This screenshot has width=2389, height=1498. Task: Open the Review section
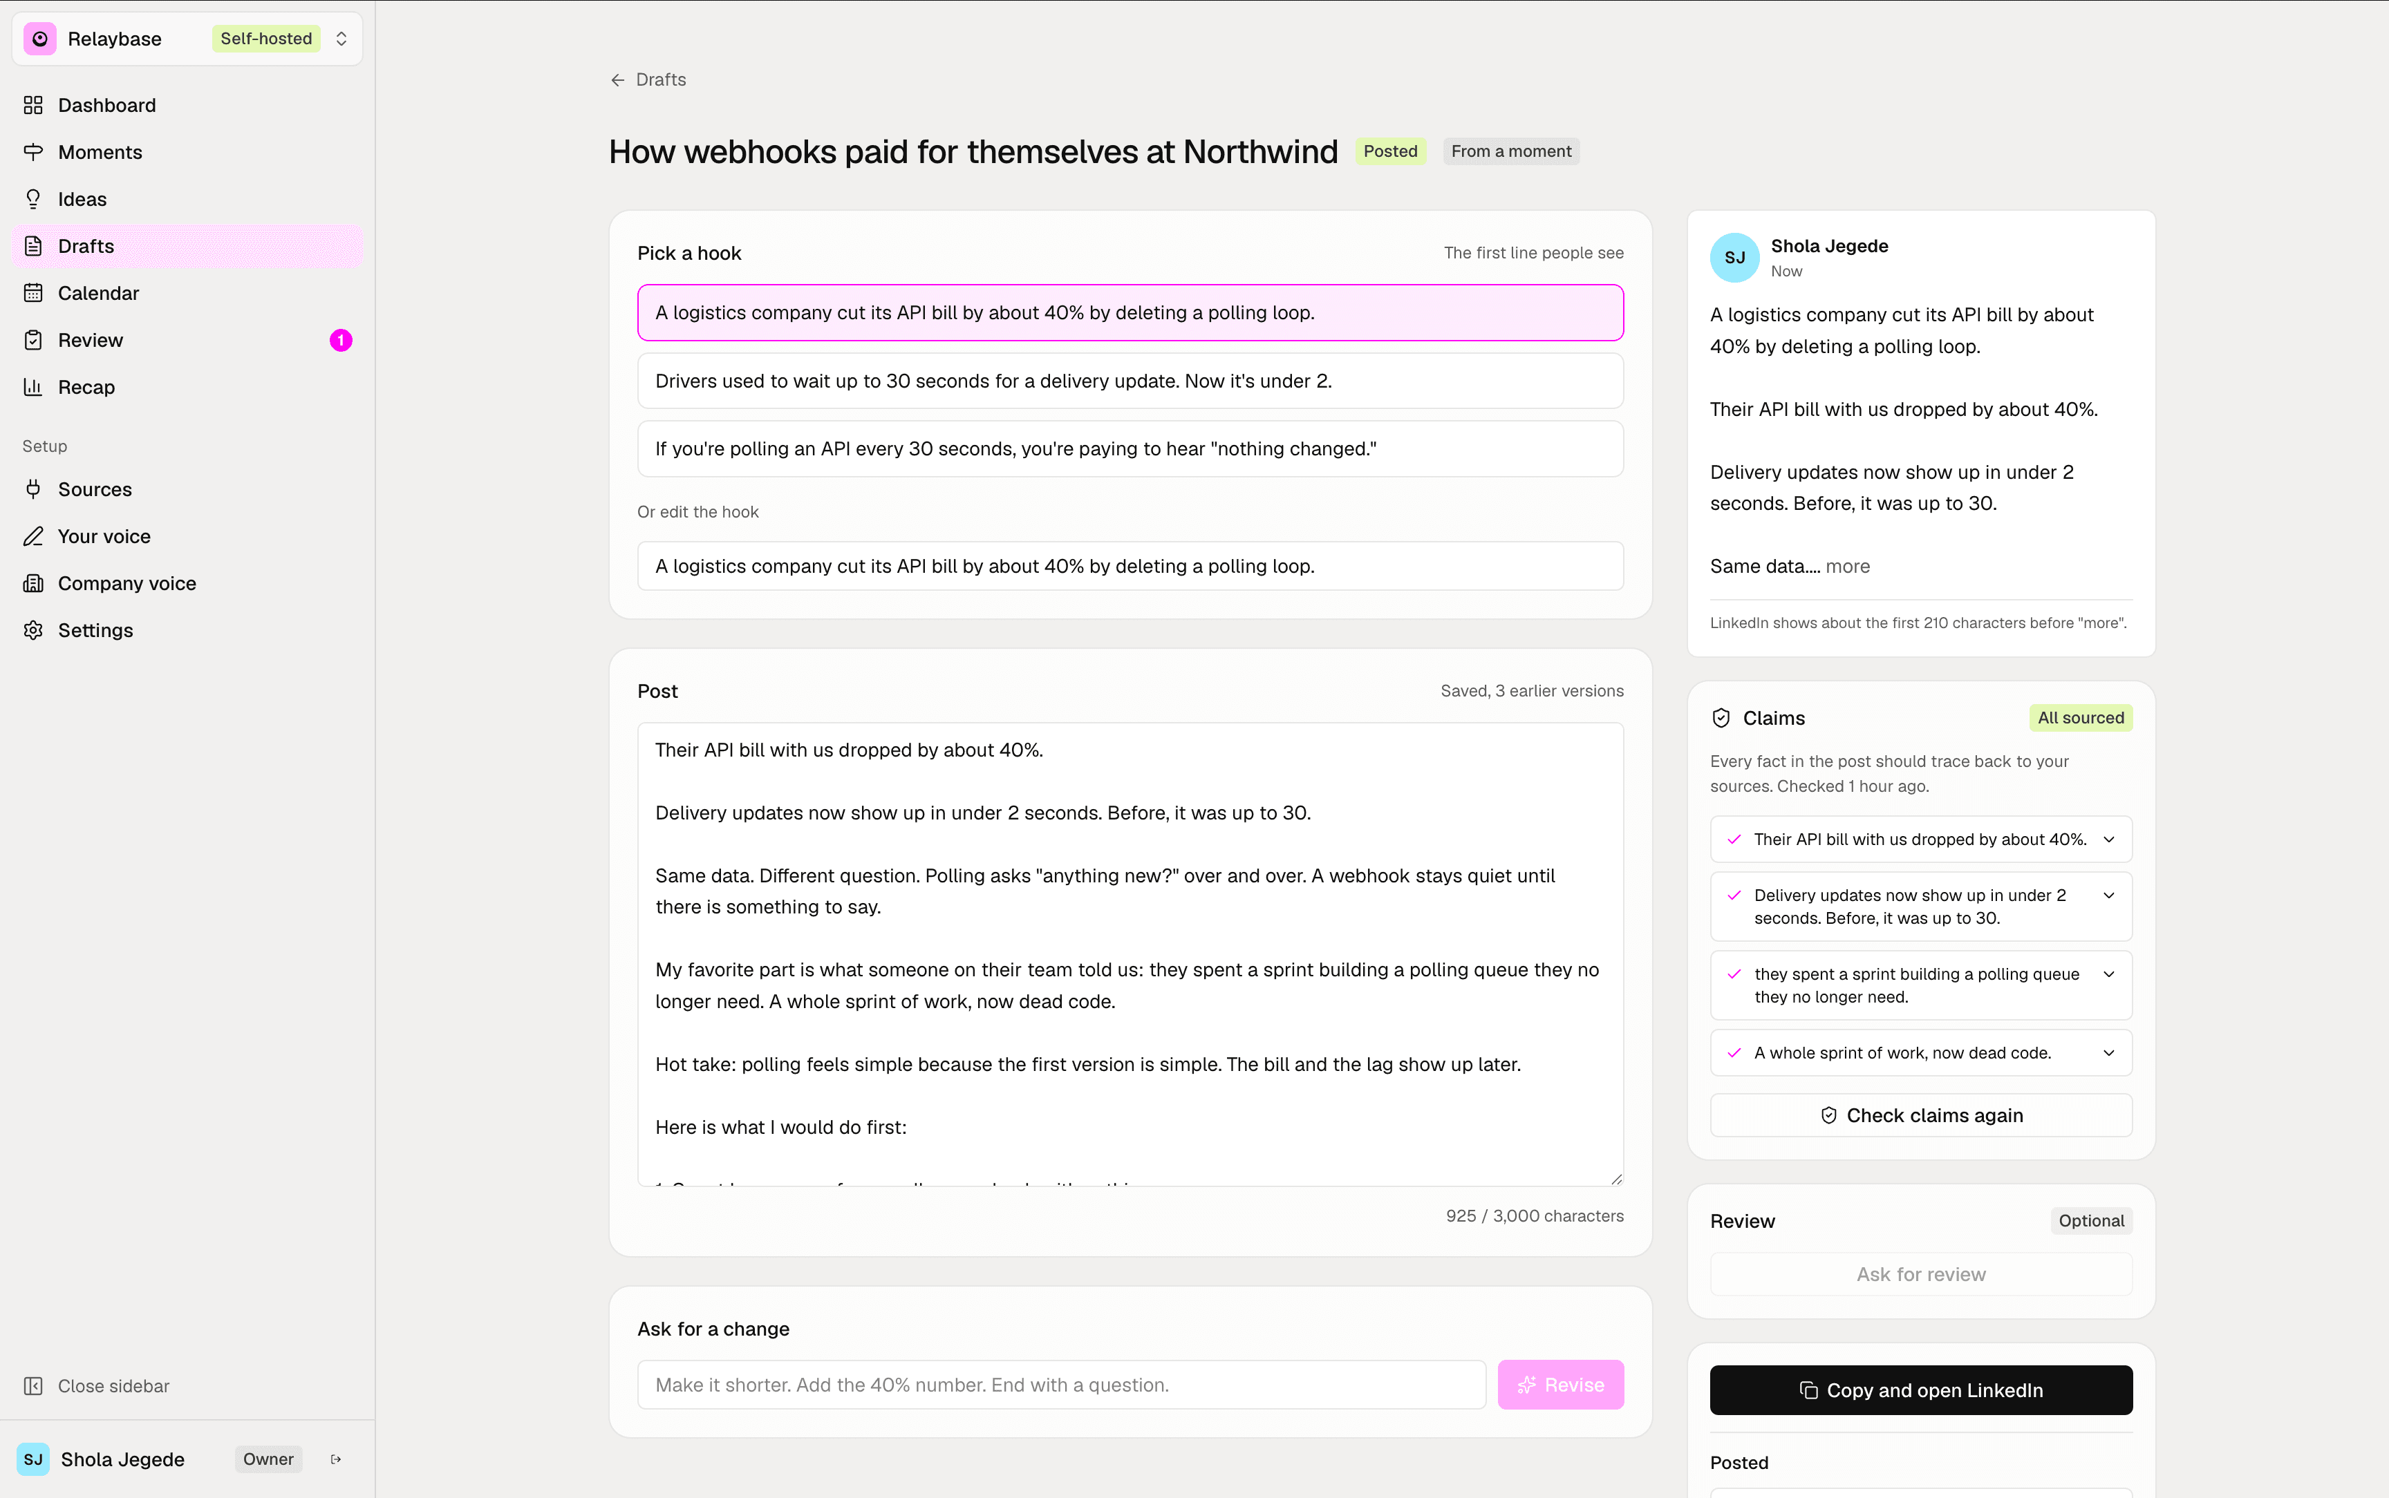click(x=187, y=340)
